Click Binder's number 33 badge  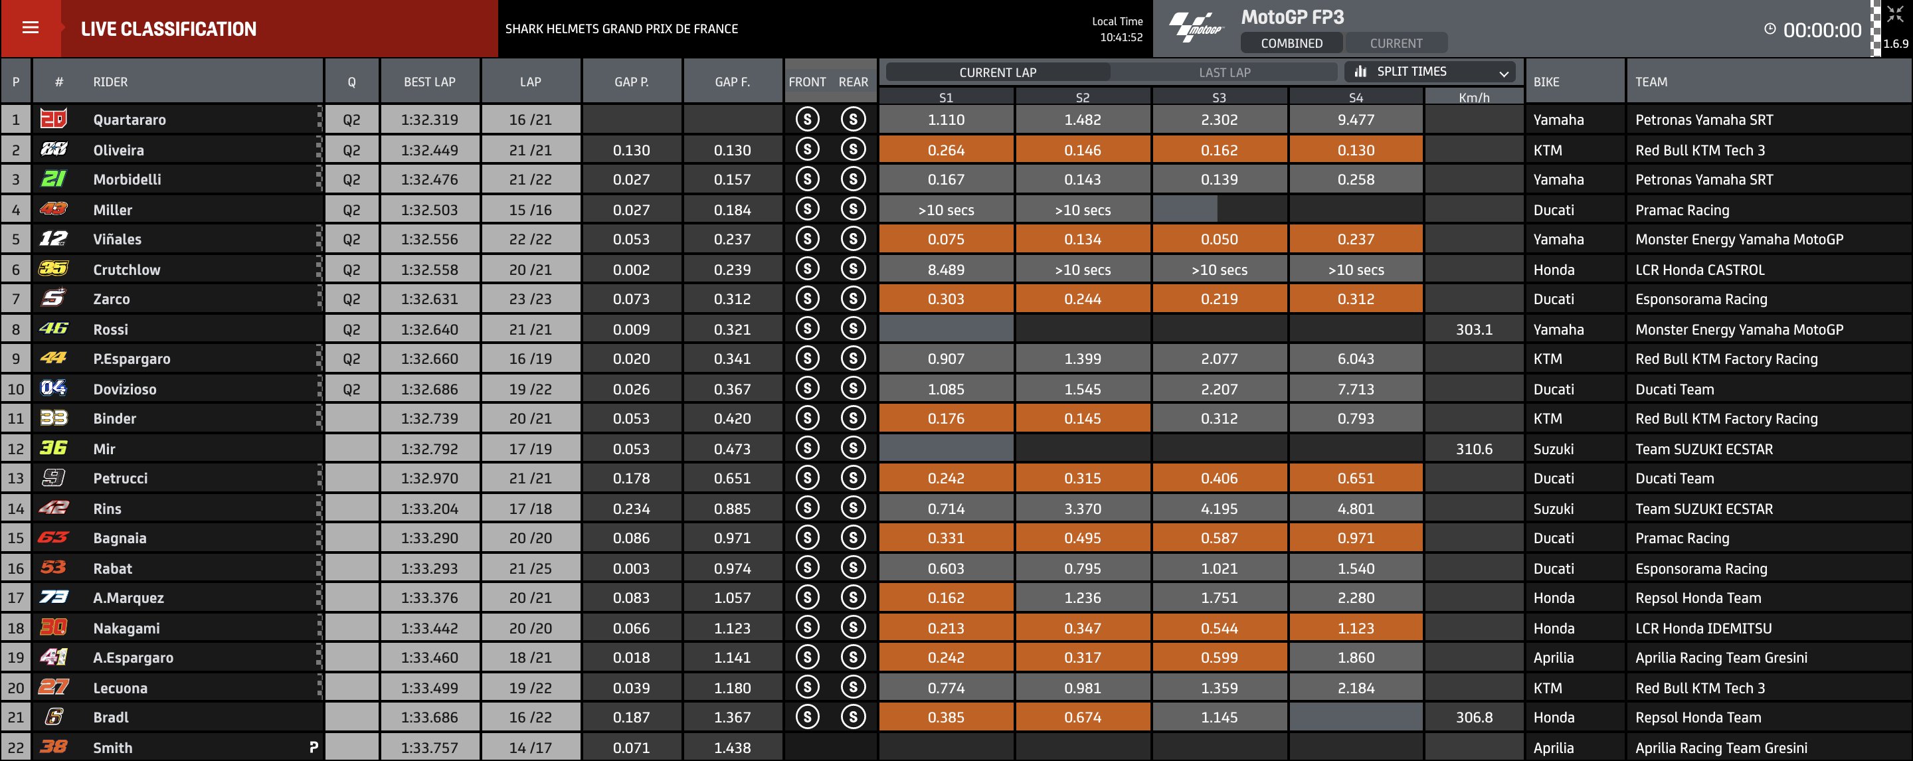tap(53, 418)
